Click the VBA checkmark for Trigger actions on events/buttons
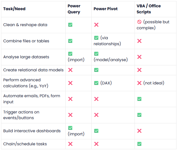Screen dimensions: 177x150 tap(139, 115)
